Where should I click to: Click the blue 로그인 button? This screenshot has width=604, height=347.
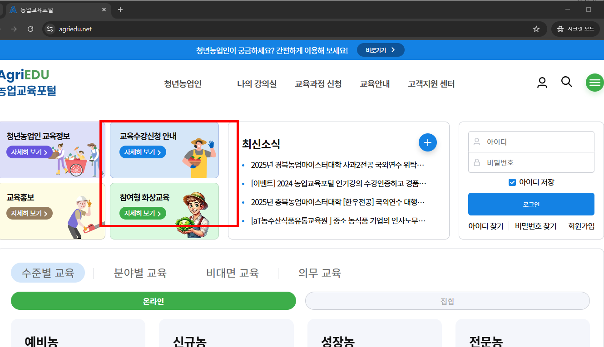531,204
